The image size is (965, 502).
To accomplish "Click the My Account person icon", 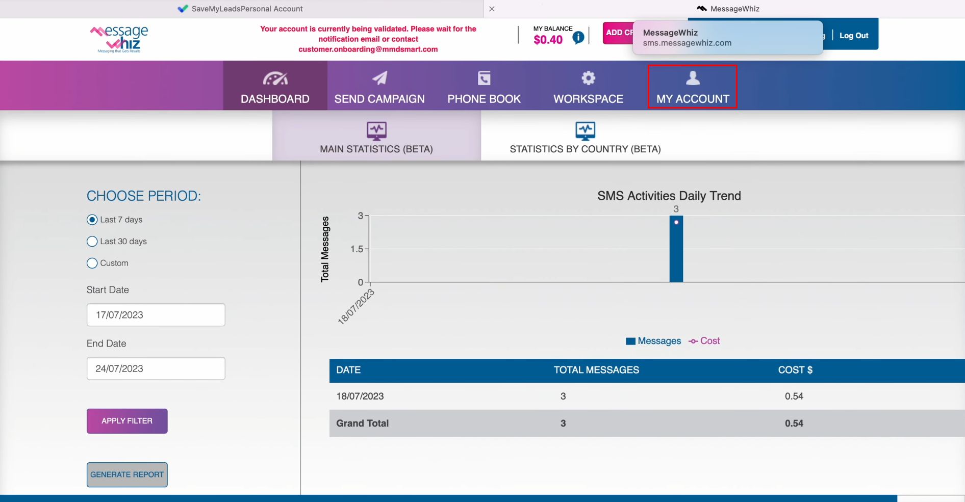I will (693, 78).
